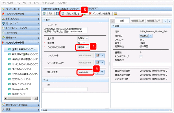Switch to 未割り当ての重要な未解決インシデント tab

click(61, 9)
